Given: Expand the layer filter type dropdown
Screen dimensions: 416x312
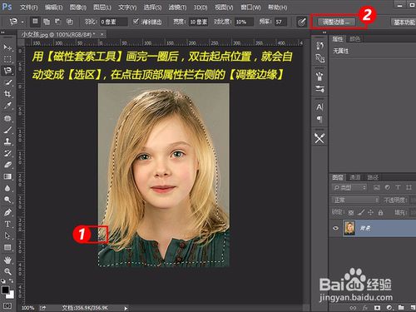Looking at the screenshot, I should click(349, 188).
